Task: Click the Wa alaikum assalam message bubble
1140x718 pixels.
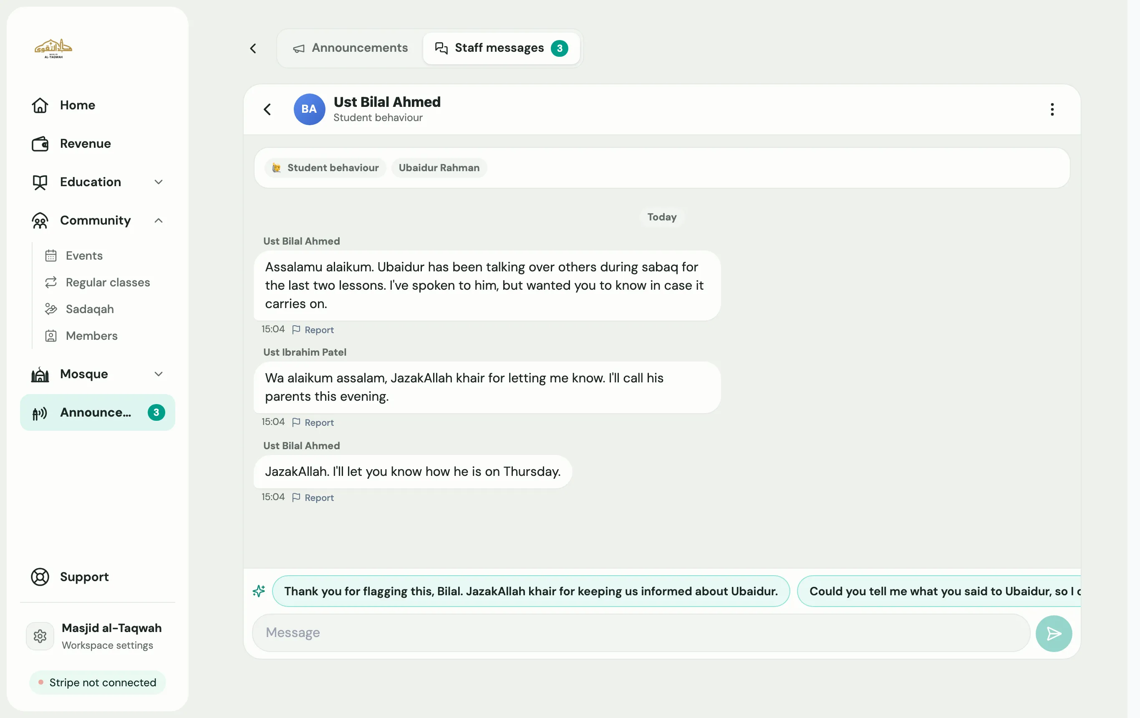Action: tap(487, 387)
